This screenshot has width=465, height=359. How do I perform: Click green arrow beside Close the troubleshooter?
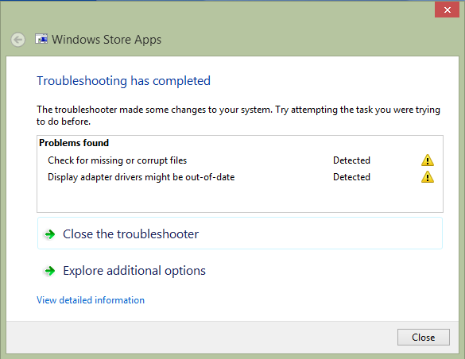point(50,234)
